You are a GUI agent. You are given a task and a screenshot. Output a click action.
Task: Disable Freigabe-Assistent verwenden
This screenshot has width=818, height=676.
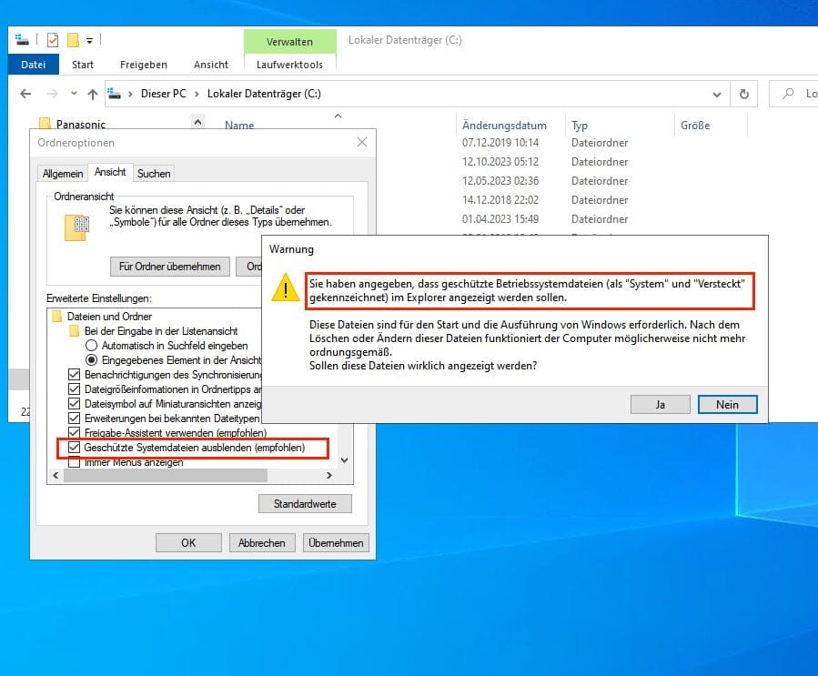(75, 432)
